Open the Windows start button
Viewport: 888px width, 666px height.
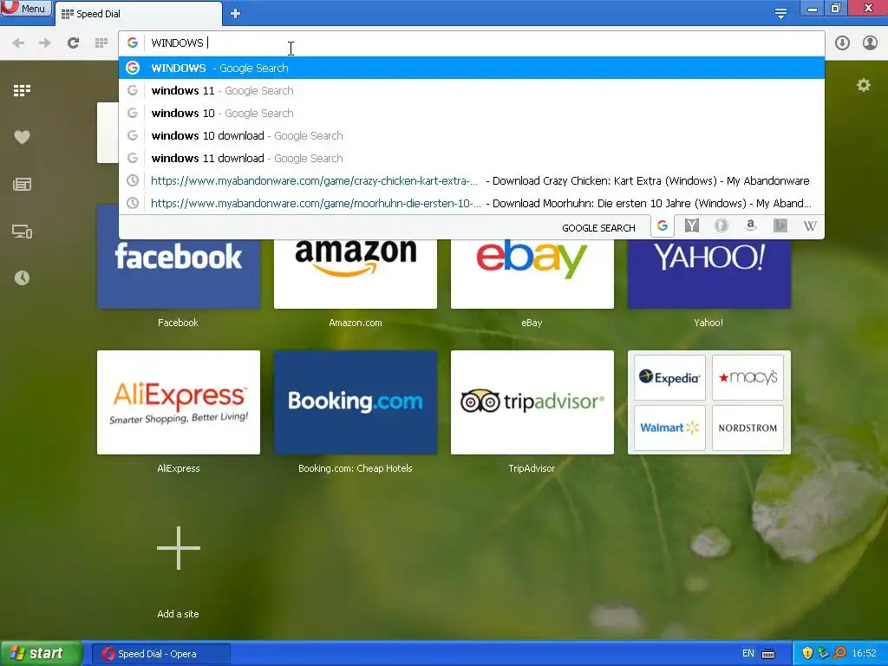tap(41, 654)
